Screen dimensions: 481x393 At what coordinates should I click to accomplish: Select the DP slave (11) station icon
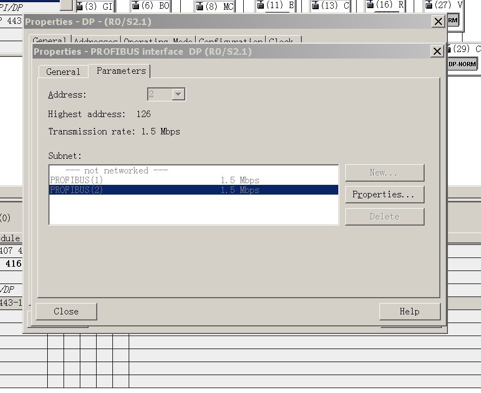coord(261,5)
